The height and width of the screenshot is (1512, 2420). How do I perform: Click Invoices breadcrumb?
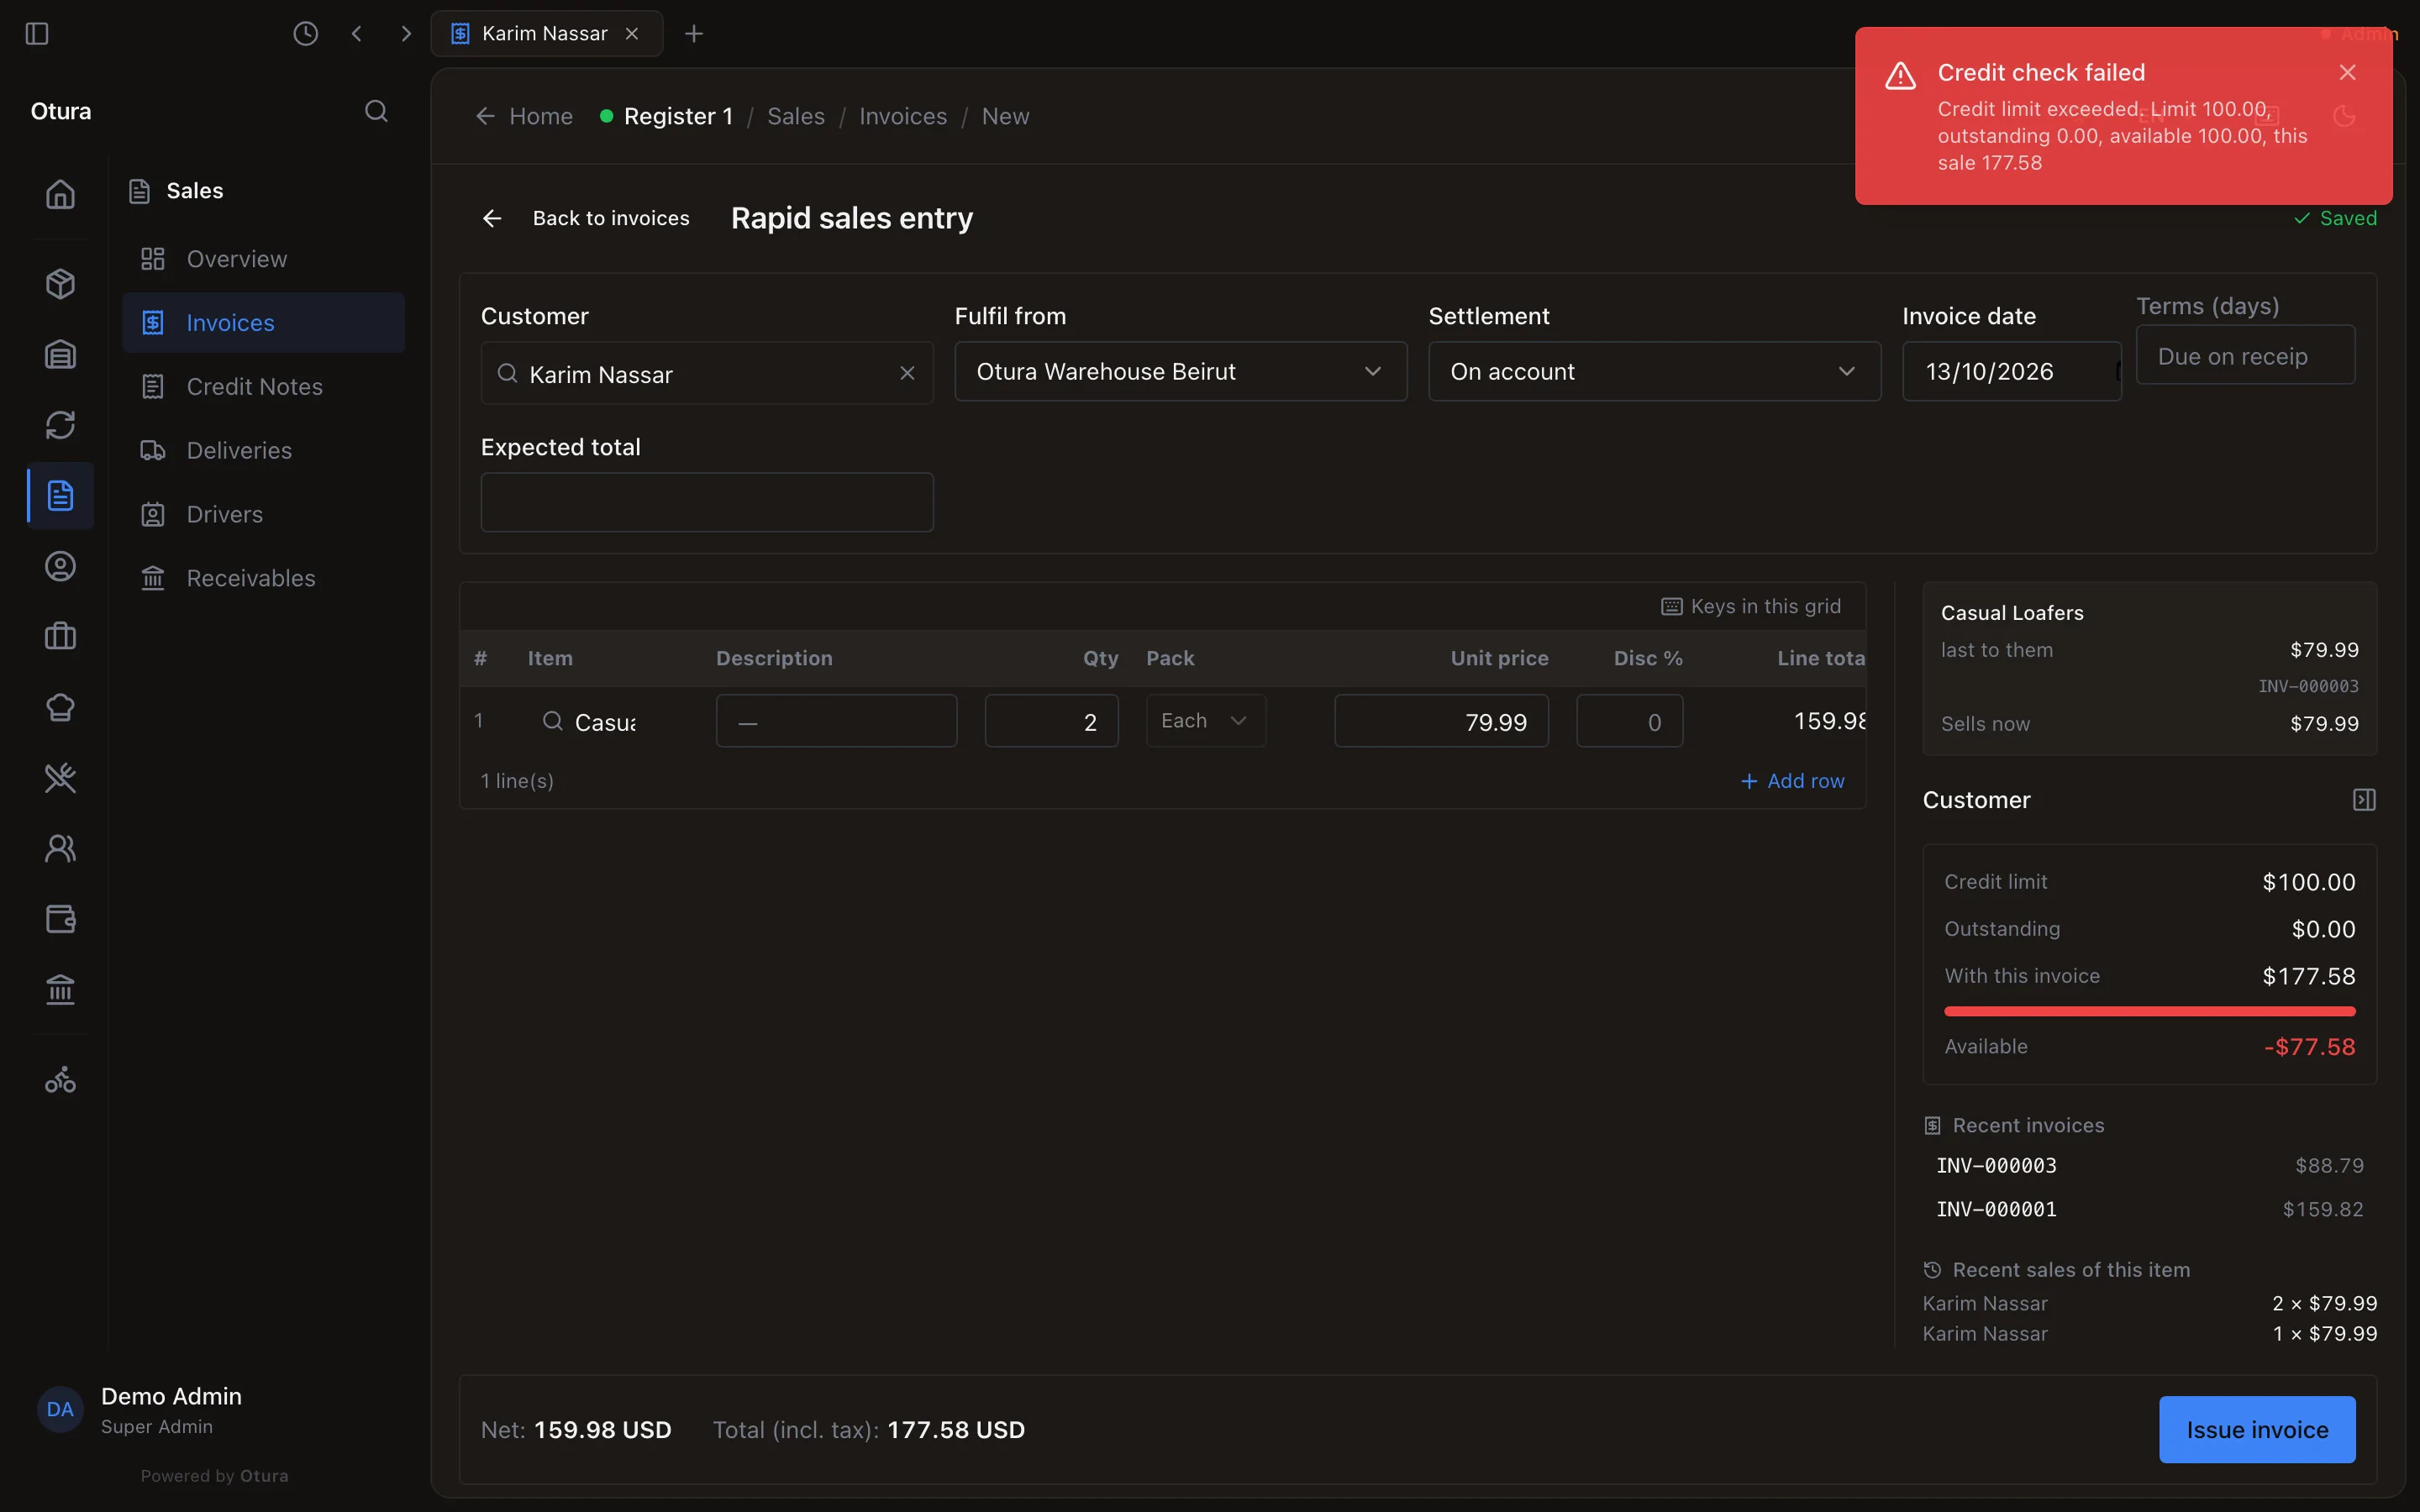tap(903, 116)
